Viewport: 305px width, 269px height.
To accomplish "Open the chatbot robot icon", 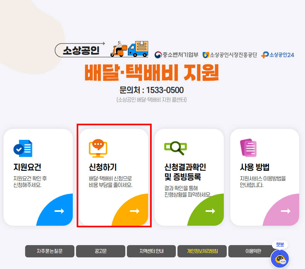I will coord(280,259).
